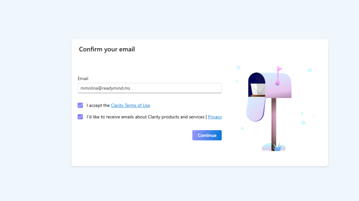Click the mailbox's wooden post

tap(274, 124)
